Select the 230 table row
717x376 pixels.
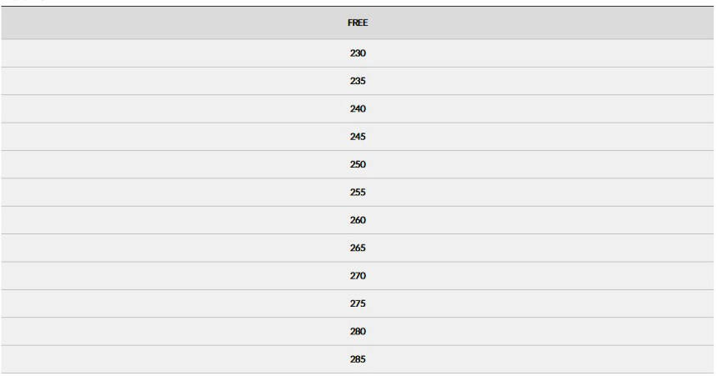[358, 53]
